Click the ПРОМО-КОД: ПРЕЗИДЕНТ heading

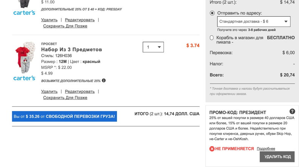[238, 112]
